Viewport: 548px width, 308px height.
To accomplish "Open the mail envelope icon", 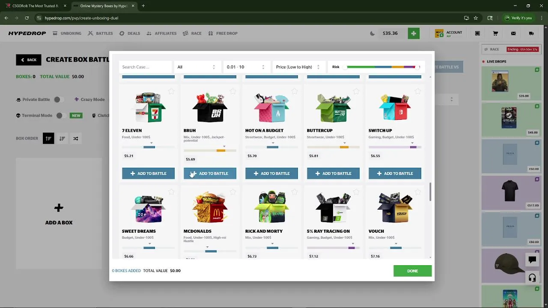I will coord(513,33).
